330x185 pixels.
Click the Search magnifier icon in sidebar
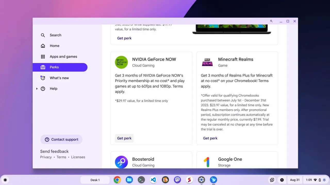point(43,35)
